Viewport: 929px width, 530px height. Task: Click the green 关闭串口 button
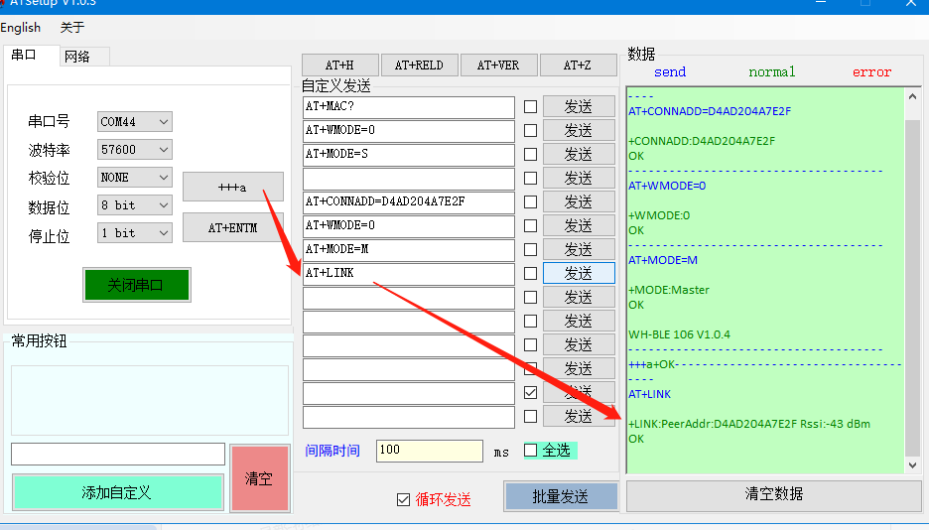[x=136, y=285]
